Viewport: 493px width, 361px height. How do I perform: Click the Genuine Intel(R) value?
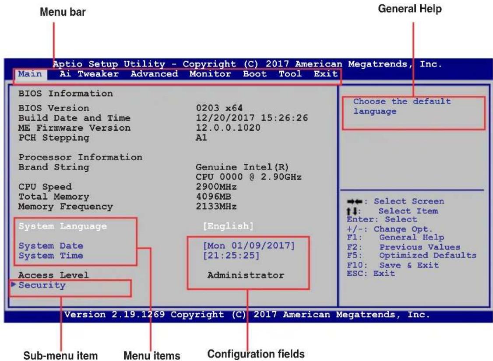(x=242, y=167)
